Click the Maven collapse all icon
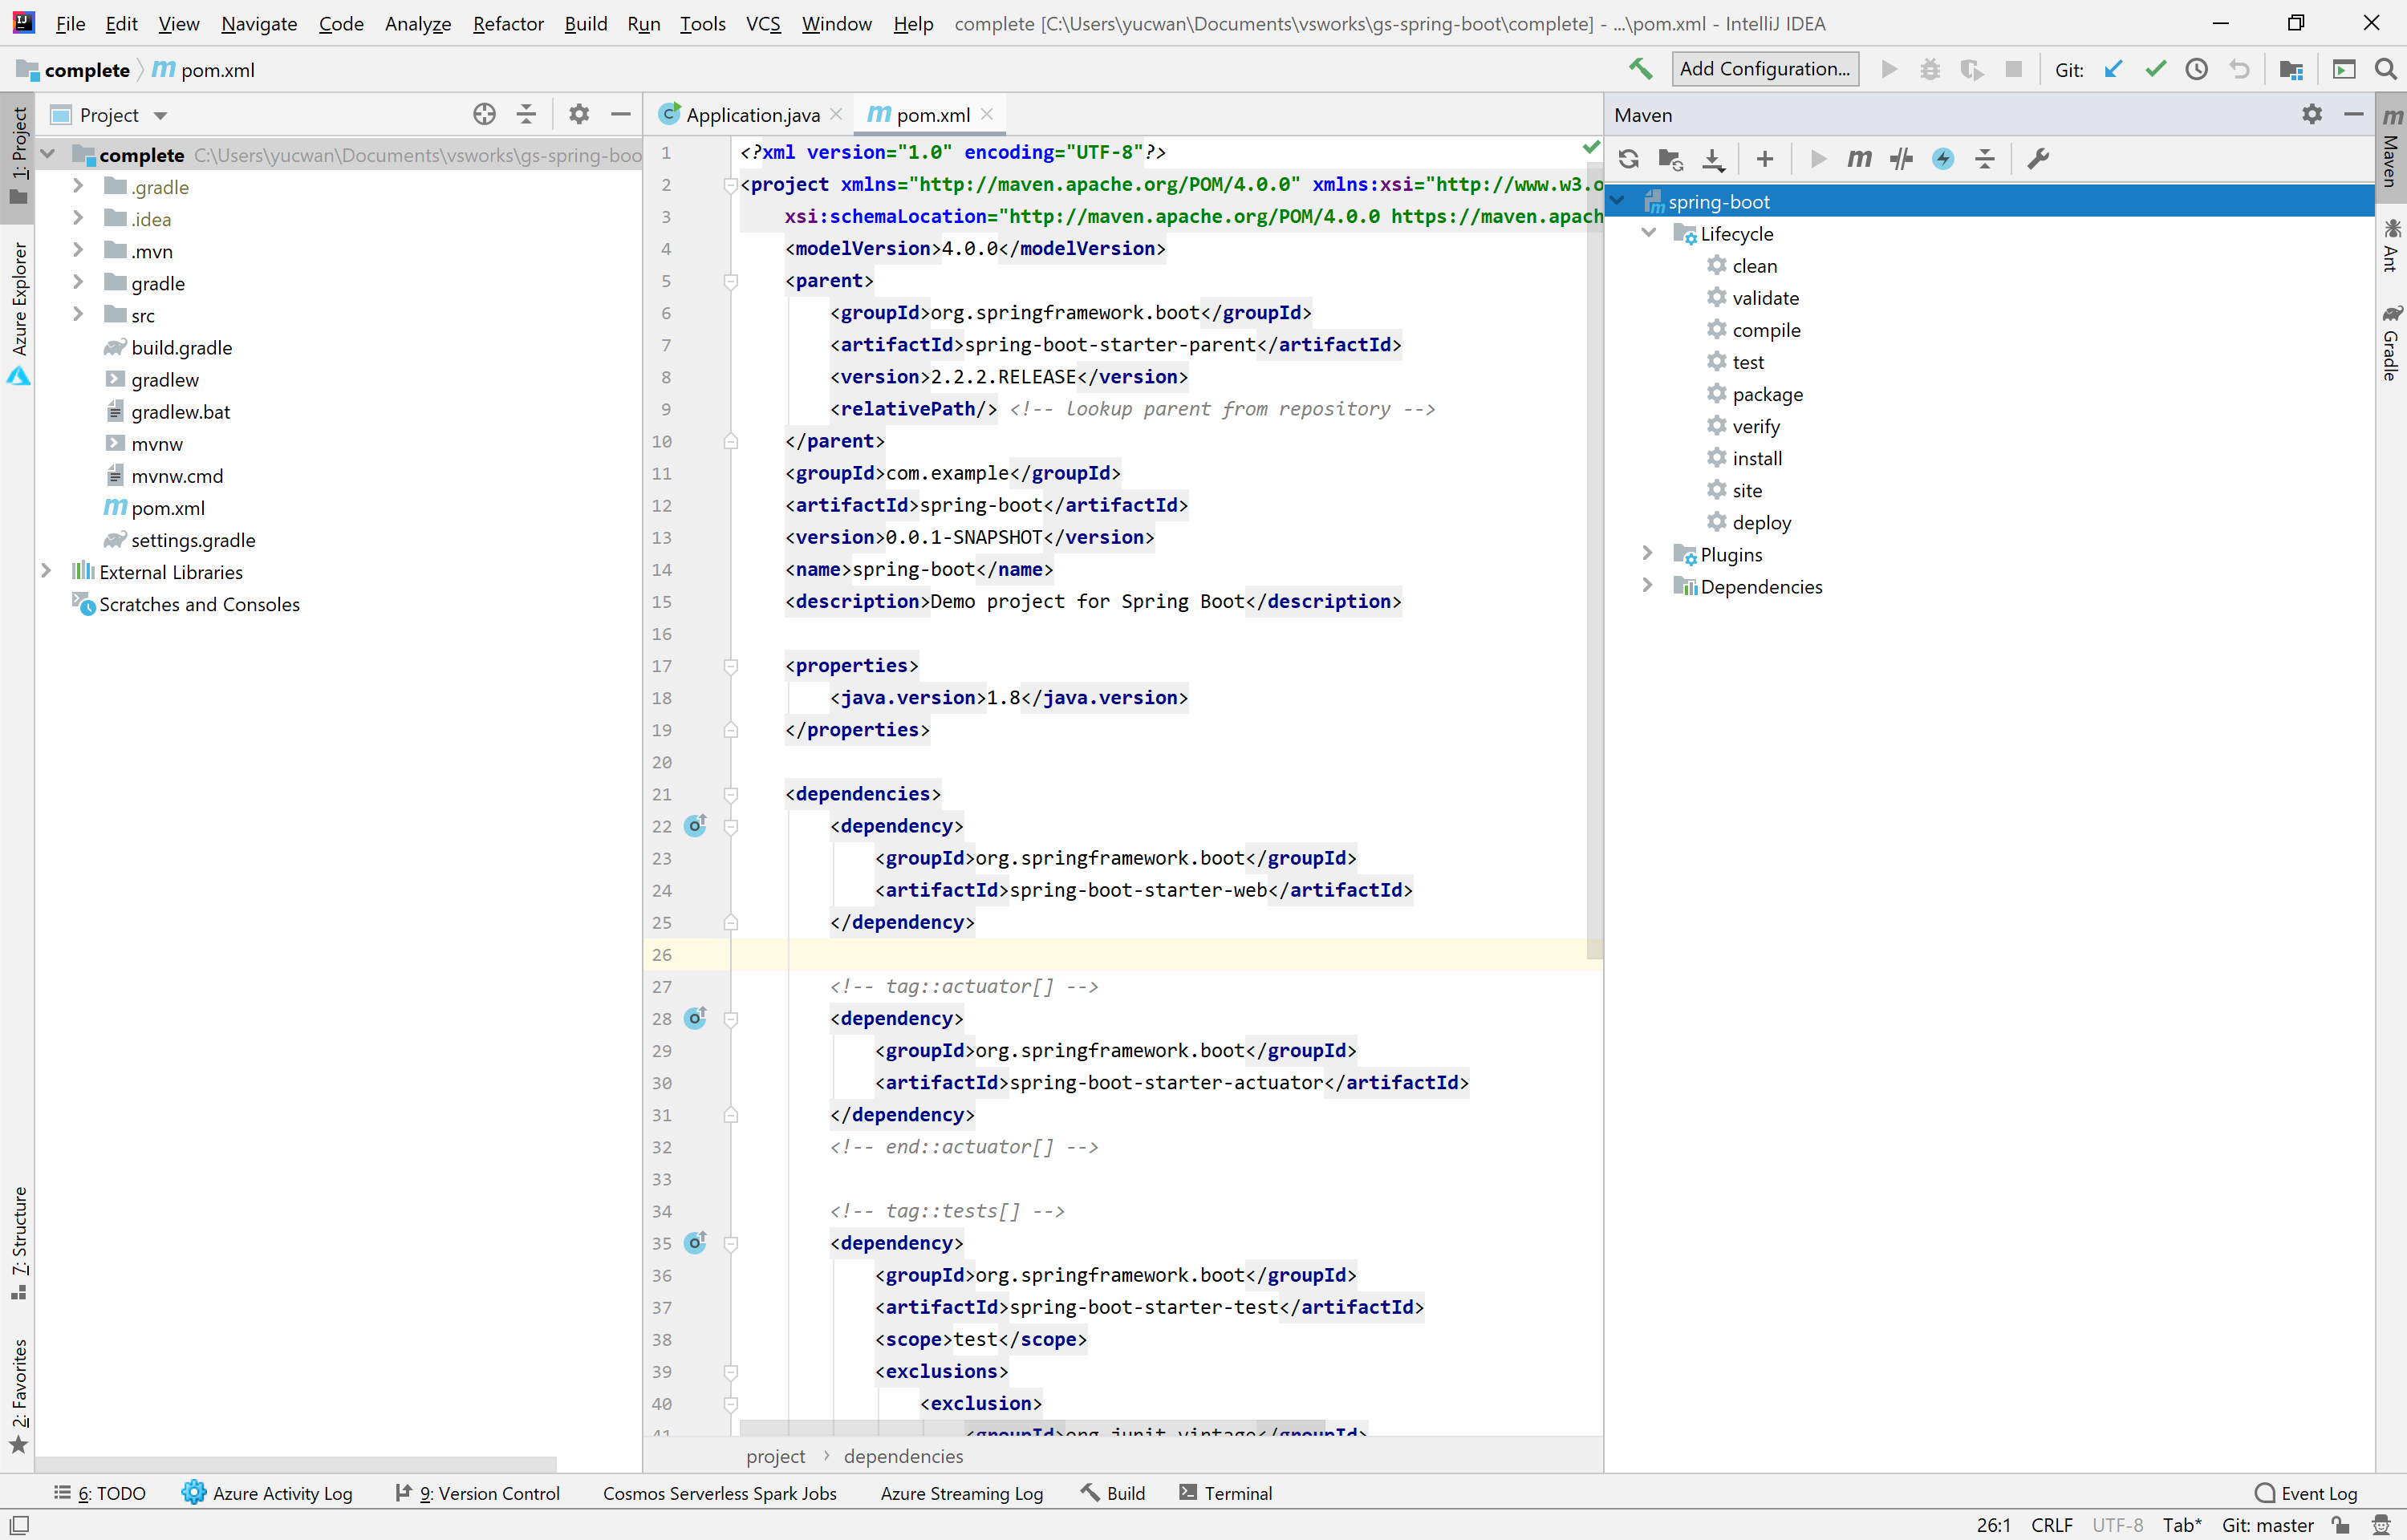The height and width of the screenshot is (1540, 2407). [x=1984, y=160]
